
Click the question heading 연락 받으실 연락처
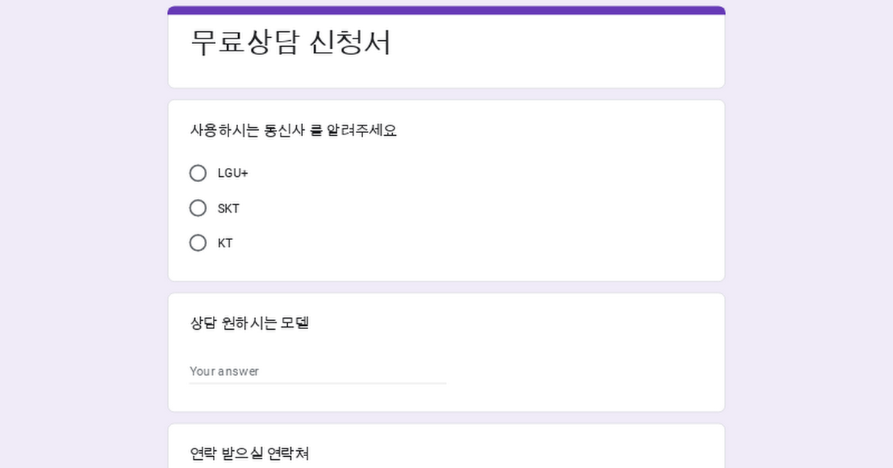[249, 453]
